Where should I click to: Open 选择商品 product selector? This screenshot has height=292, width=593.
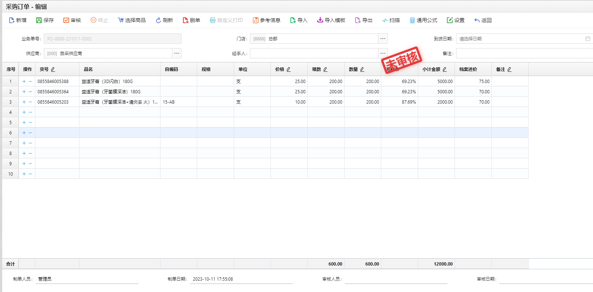click(131, 20)
